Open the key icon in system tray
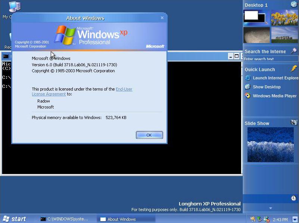Image resolution: width=299 pixels, height=223 pixels. tap(253, 219)
